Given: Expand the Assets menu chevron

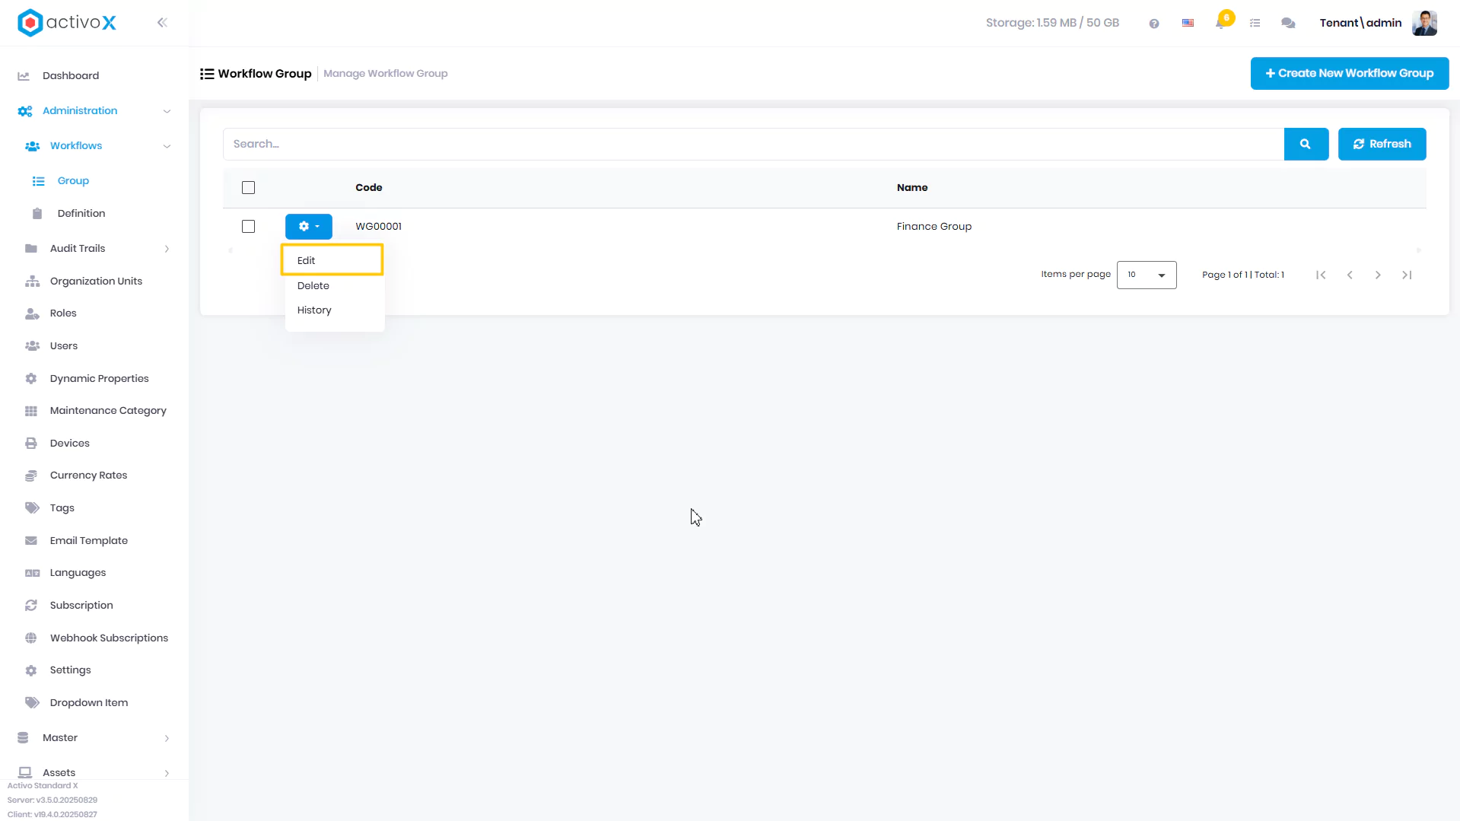Looking at the screenshot, I should point(167,774).
